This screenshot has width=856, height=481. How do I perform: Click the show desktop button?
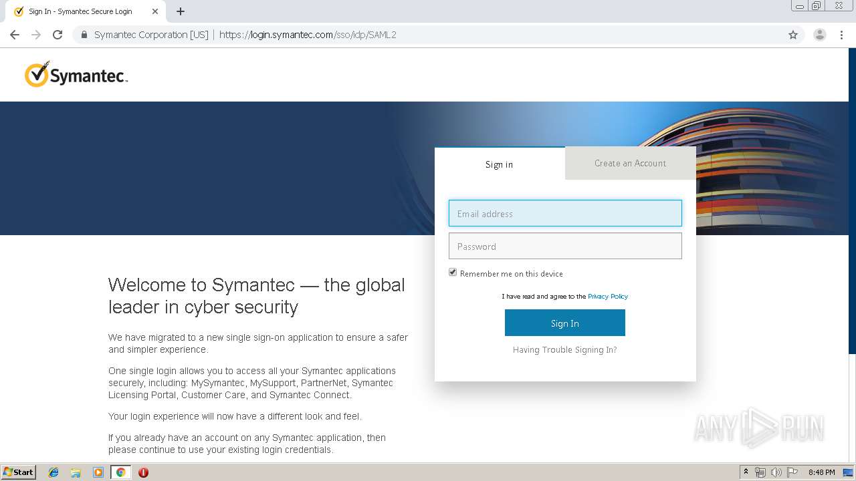pyautogui.click(x=849, y=472)
